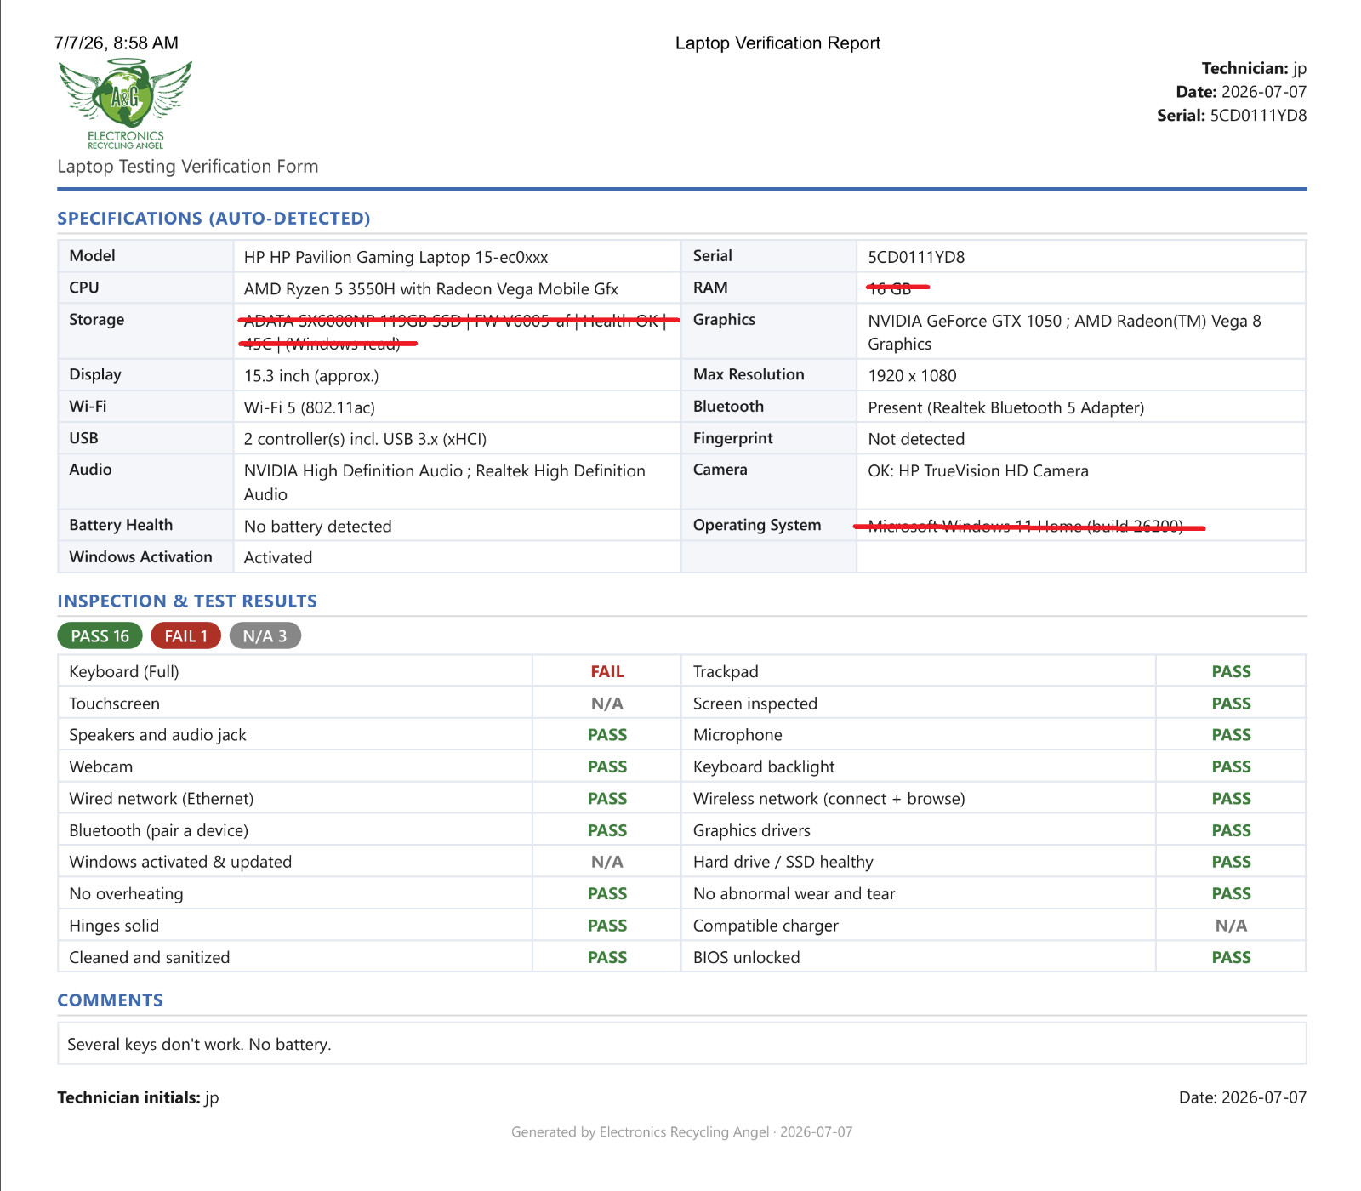Click the Touchscreen N/A result
Screen dimensions: 1361x1191
click(607, 704)
